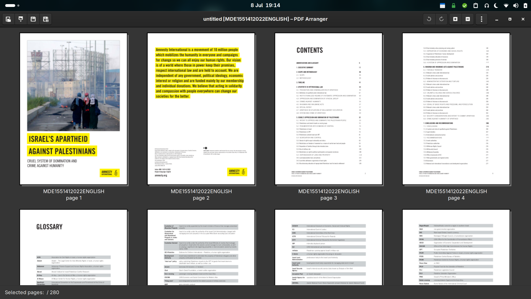
Task: Click the Import/Open file icon
Action: click(x=8, y=19)
